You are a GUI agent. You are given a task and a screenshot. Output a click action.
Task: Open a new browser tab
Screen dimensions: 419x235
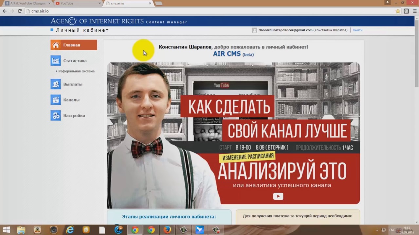159,3
